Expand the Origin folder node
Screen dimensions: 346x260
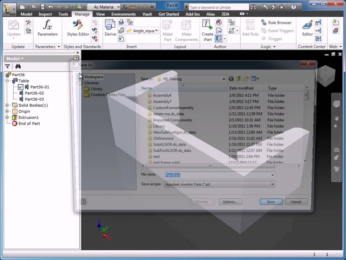[7, 111]
